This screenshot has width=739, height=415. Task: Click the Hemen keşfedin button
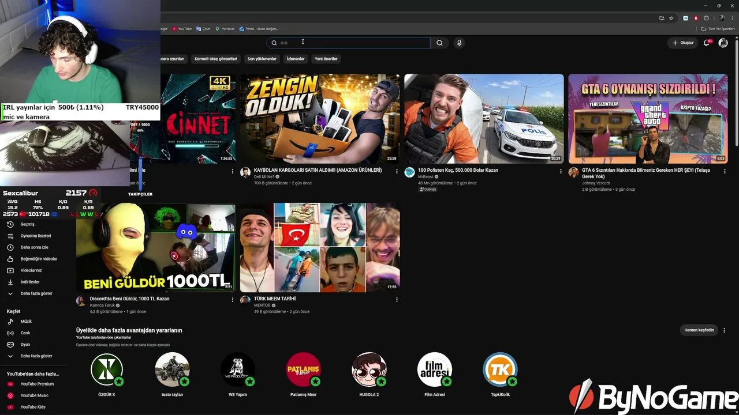699,330
